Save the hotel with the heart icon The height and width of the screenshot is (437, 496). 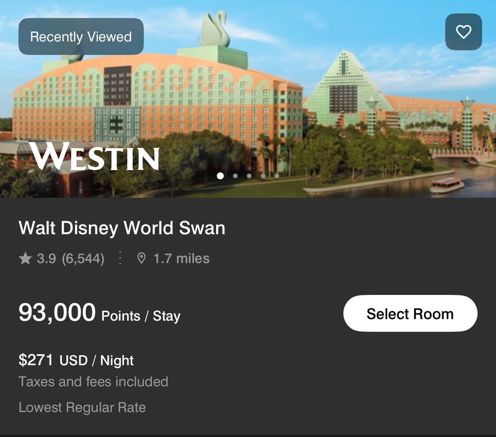click(x=463, y=32)
